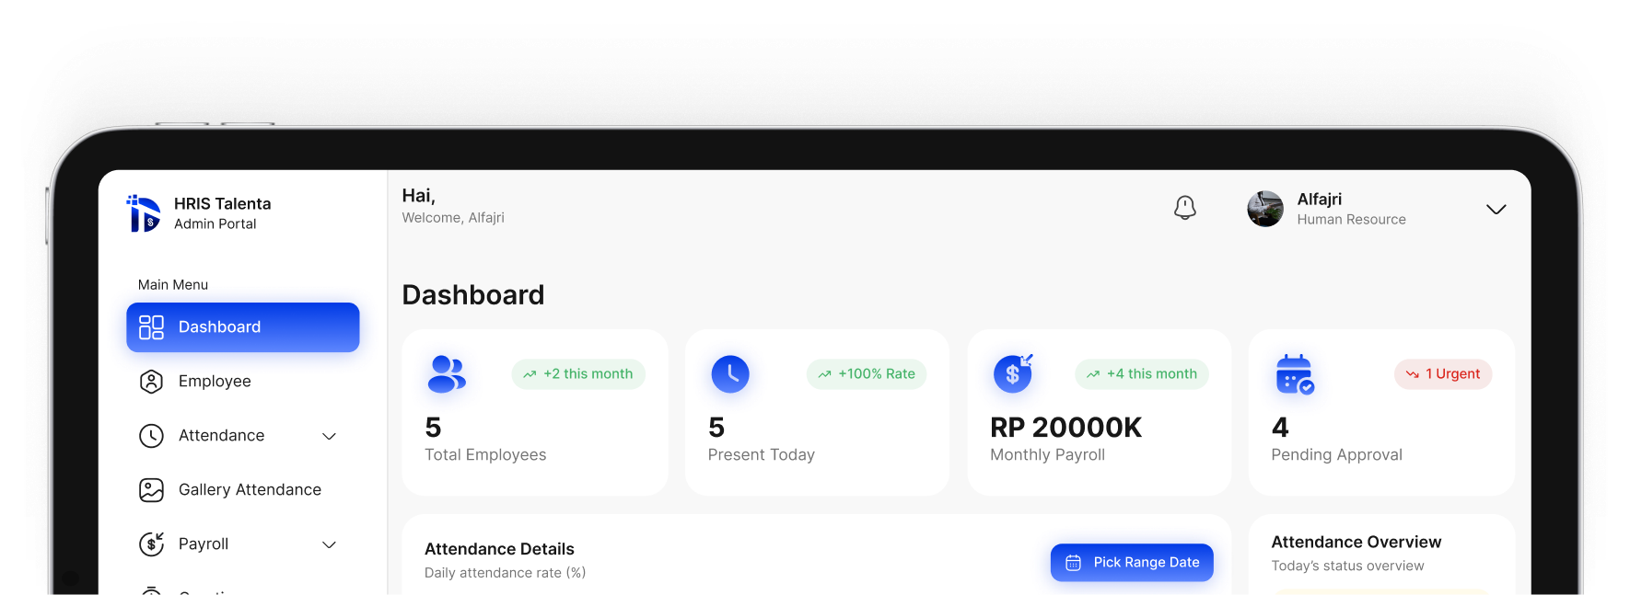Click the +100% Rate badge
This screenshot has width=1630, height=595.
867,374
